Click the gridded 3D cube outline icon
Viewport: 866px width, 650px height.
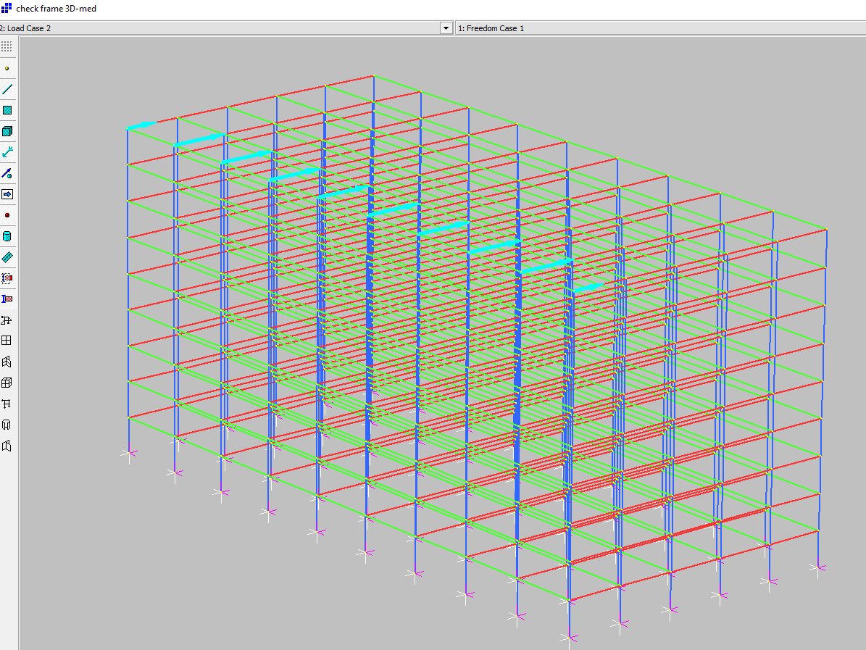tap(7, 383)
